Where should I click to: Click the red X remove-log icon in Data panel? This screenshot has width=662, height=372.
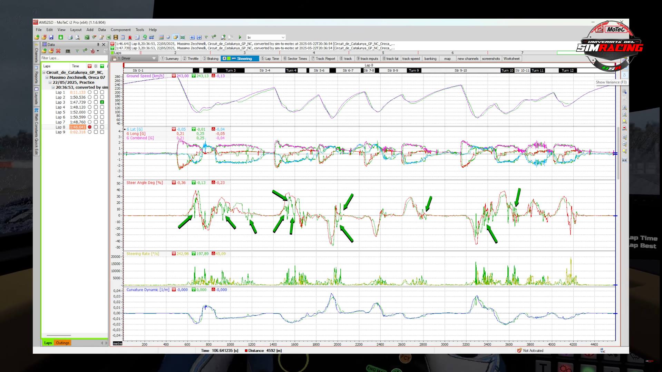click(x=58, y=51)
